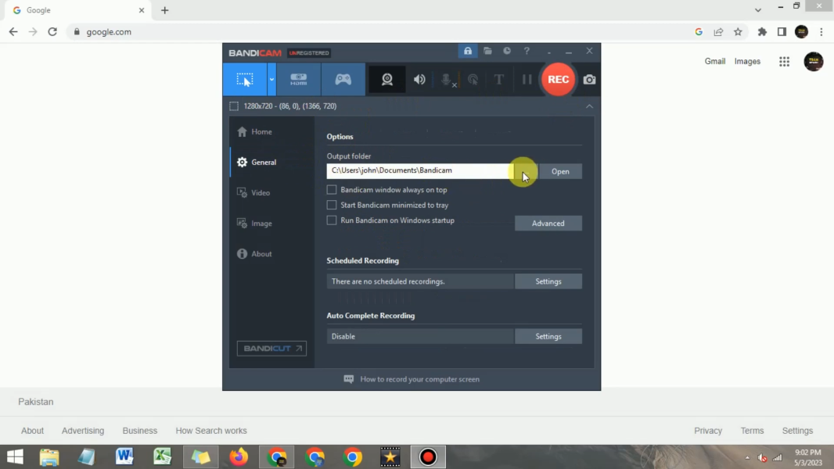
Task: Capture a screenshot with the camera icon
Action: [589, 80]
